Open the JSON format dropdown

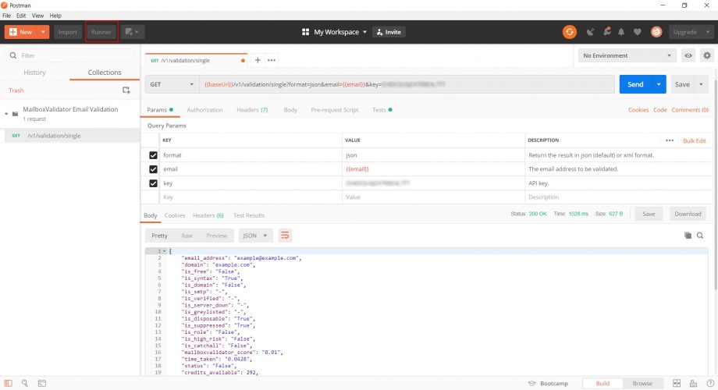(x=255, y=235)
